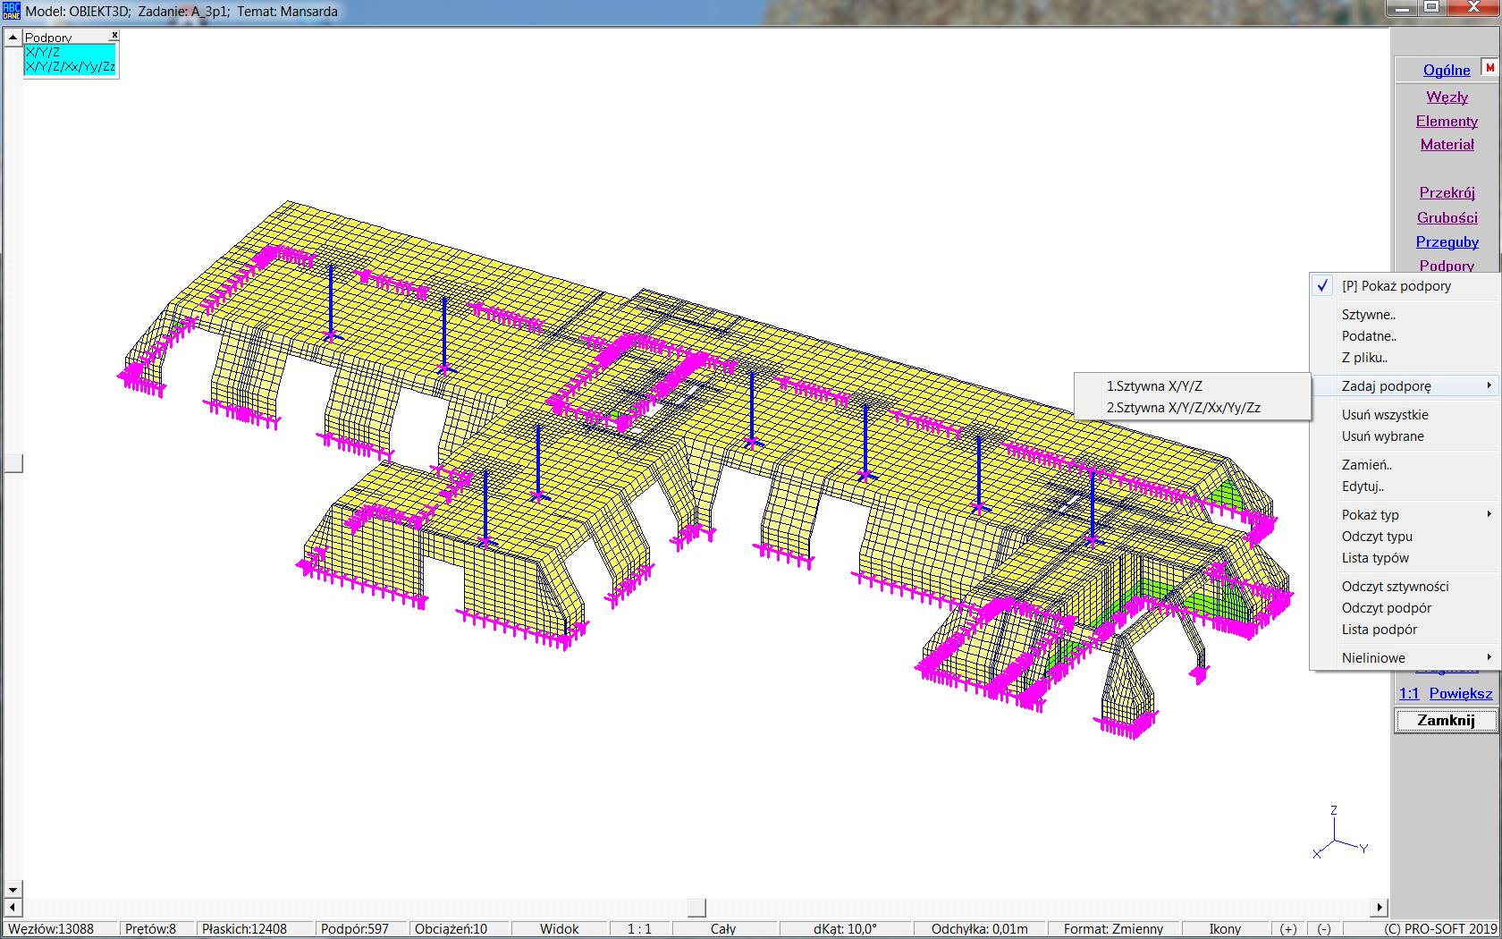Image resolution: width=1502 pixels, height=939 pixels.
Task: Expand the Zadaj podporę submenu arrow
Action: click(x=1489, y=385)
